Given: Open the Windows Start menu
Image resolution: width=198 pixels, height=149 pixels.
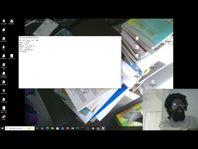Looking at the screenshot, I should click(2, 128).
